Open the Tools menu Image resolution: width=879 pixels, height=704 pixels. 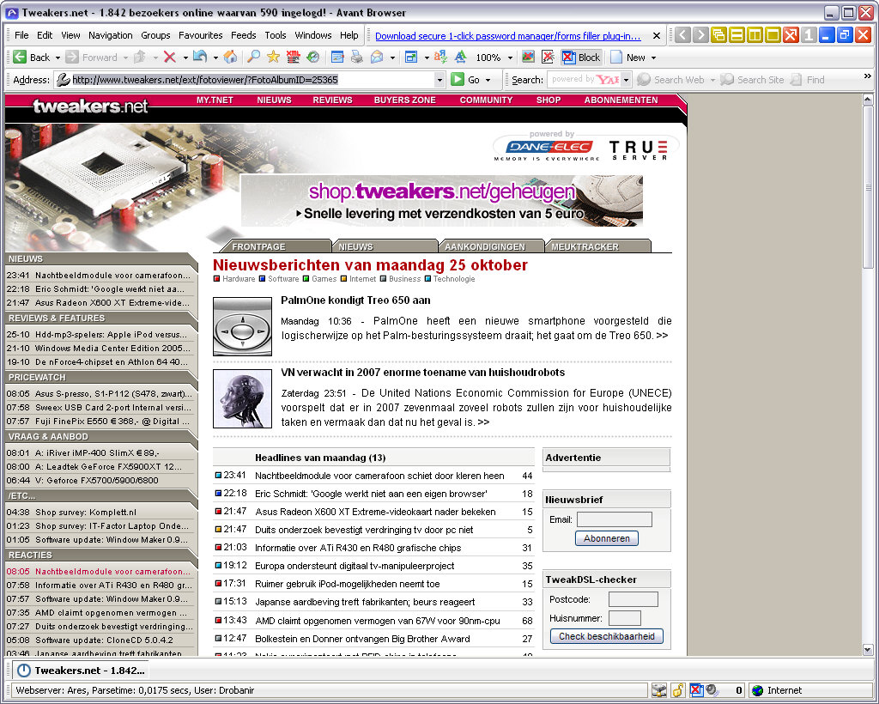coord(276,35)
